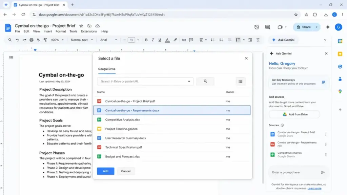Close the Select a file dialog
The height and width of the screenshot is (195, 347).
click(246, 58)
